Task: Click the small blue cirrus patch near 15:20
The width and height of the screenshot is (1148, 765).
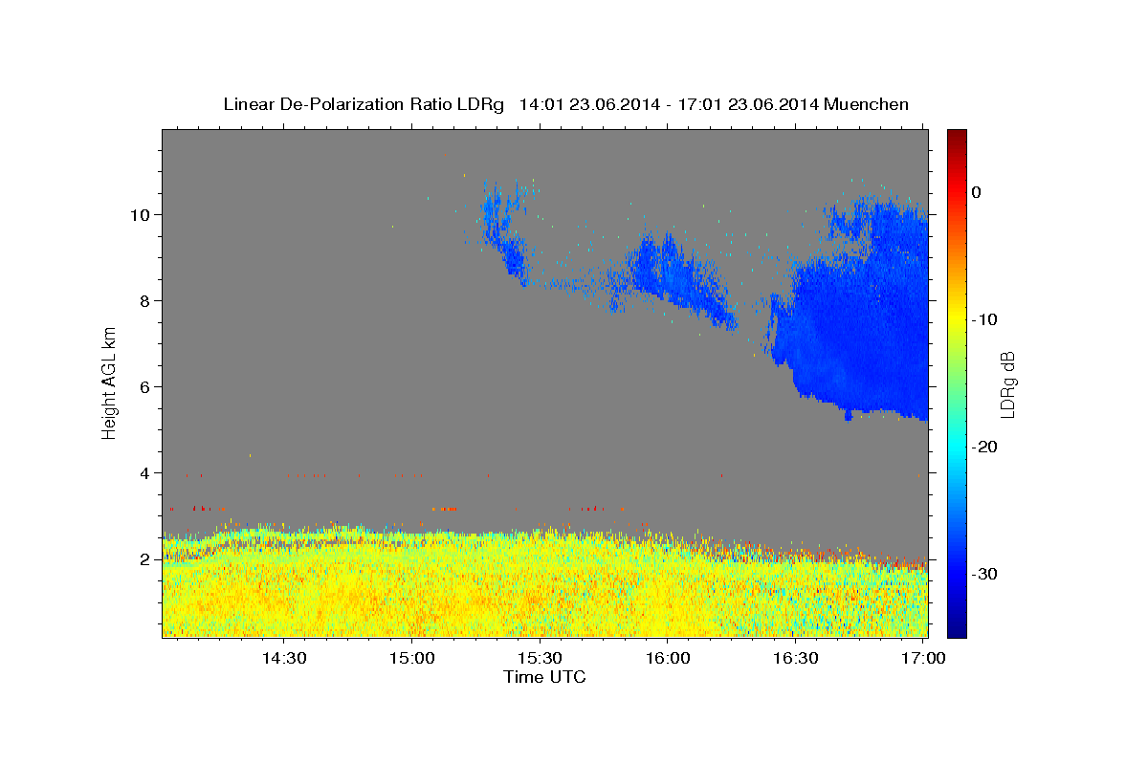Action: tap(504, 234)
